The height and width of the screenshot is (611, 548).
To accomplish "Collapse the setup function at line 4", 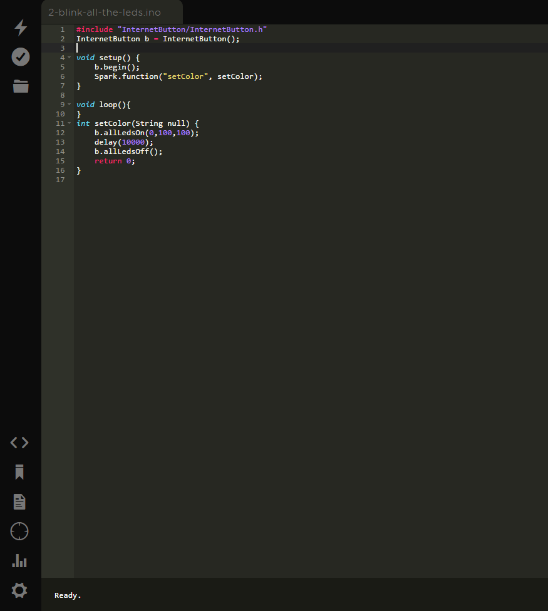I will coord(69,57).
